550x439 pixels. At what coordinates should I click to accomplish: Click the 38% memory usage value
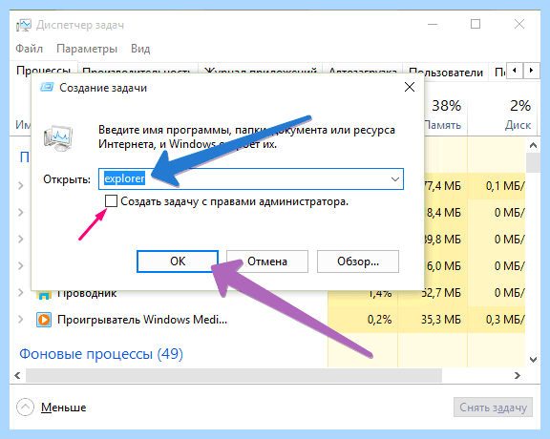pos(446,106)
